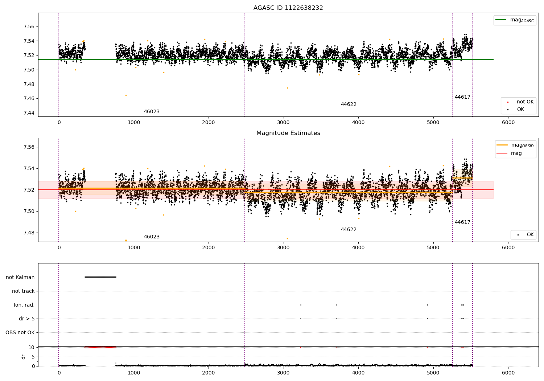The image size is (544, 381).
Task: Click '6000' x-tick under top plot
Action: pyautogui.click(x=508, y=123)
